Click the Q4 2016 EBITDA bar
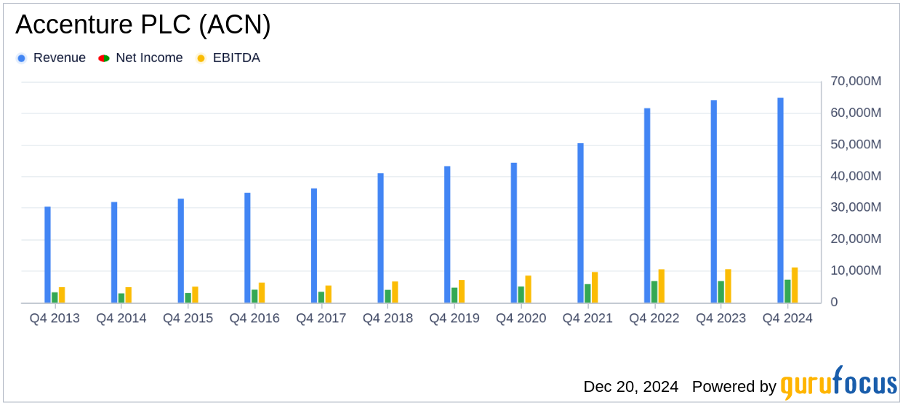This screenshot has height=405, width=903. pos(262,292)
